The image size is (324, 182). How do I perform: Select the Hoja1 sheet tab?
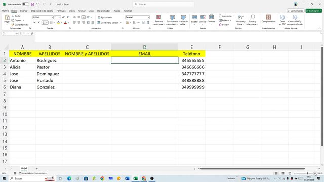pos(24,168)
